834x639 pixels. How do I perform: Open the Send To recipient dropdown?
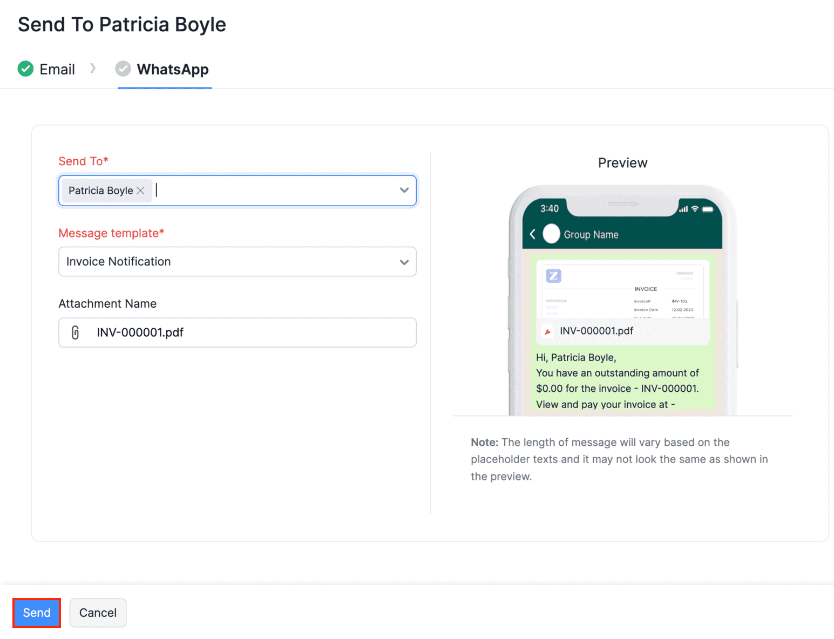(404, 191)
